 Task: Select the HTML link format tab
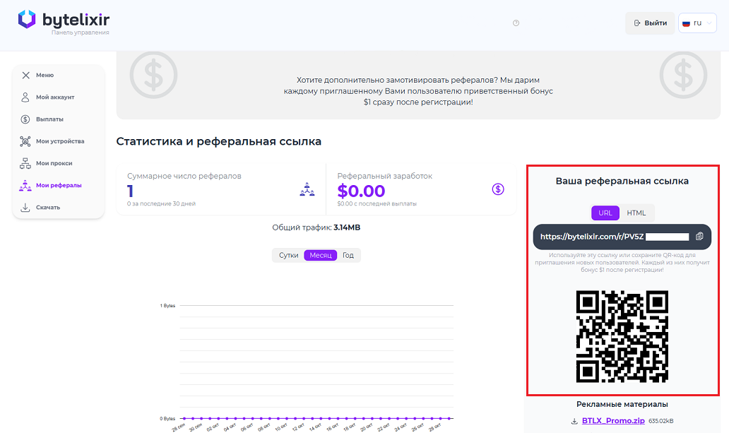pyautogui.click(x=636, y=213)
